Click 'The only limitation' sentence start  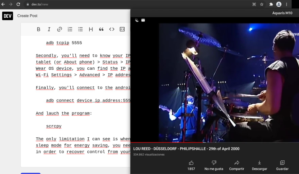(60, 139)
